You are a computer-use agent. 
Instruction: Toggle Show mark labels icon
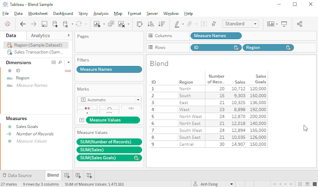[x=204, y=24]
